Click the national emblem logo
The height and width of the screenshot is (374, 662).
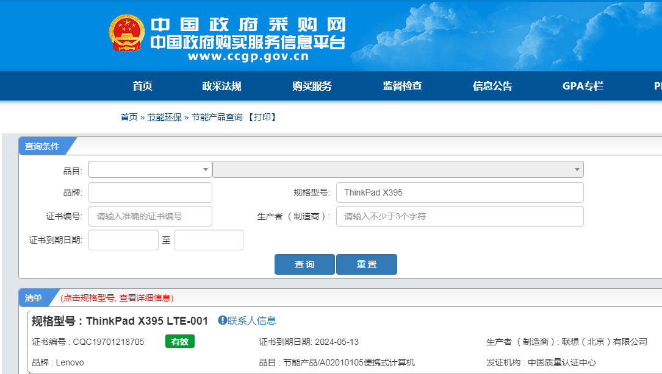[x=127, y=33]
